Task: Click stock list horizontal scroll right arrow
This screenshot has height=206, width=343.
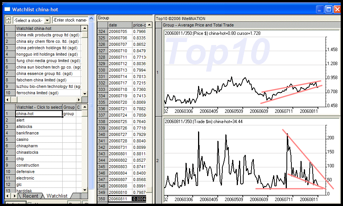Action: point(79,100)
